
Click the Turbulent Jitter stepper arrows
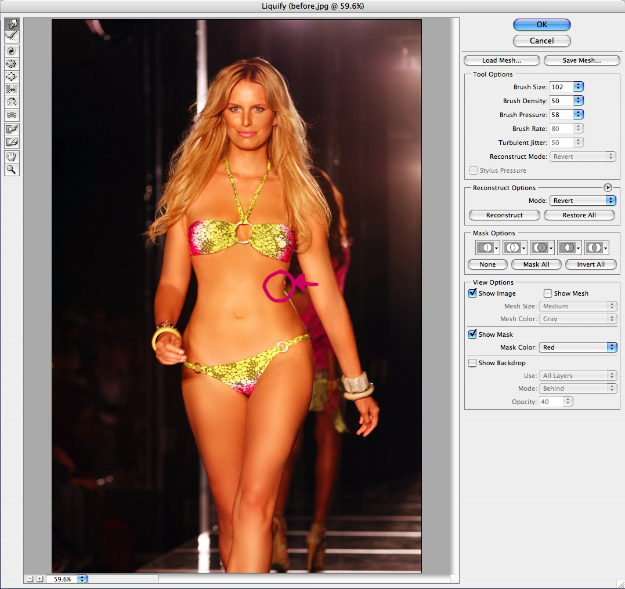(x=579, y=142)
